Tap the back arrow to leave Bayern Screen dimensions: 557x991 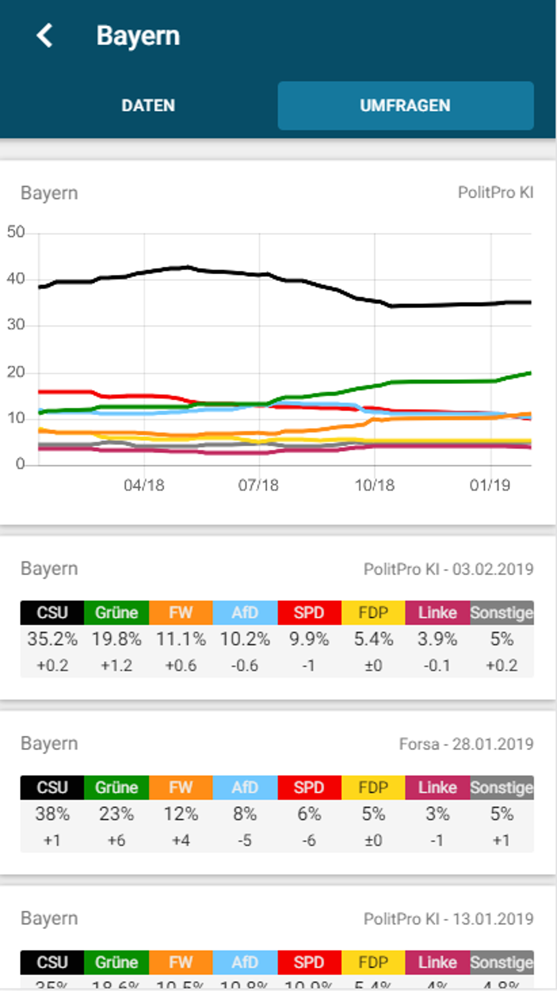[45, 36]
